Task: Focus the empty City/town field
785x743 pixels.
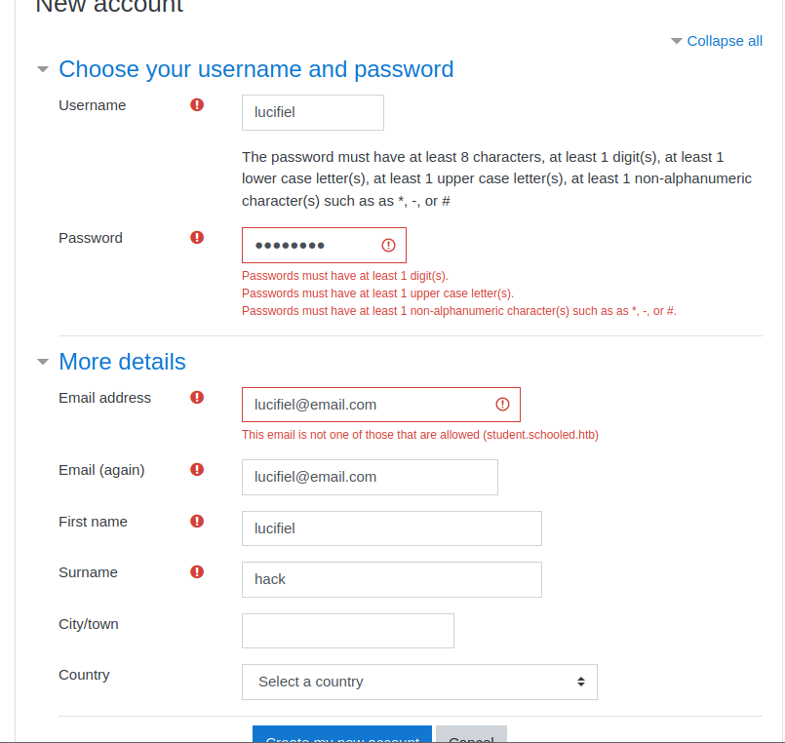Action: tap(348, 631)
